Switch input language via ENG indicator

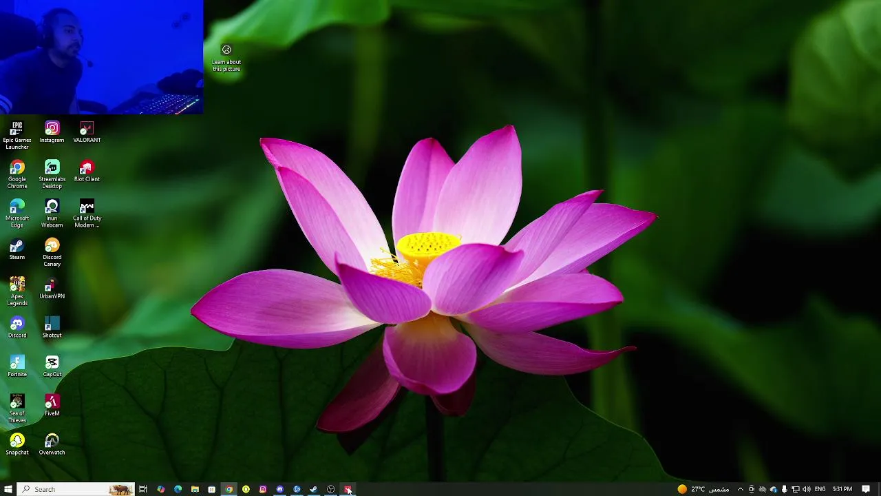(x=820, y=489)
